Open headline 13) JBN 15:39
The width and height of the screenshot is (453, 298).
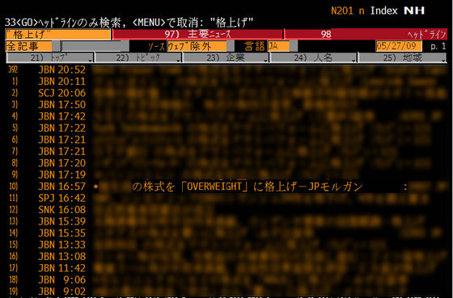[226, 221]
